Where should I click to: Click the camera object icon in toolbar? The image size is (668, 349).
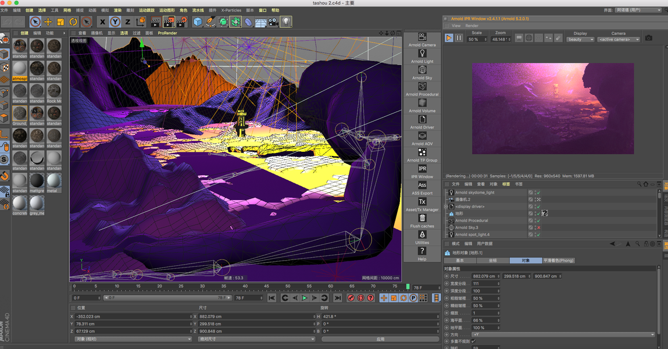click(273, 22)
